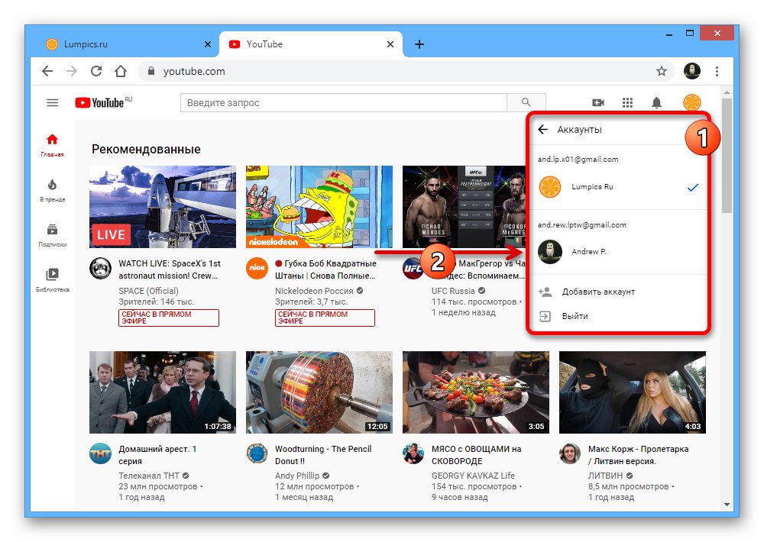Select the Lumpics Ru account
764x542 pixels.
pos(618,187)
